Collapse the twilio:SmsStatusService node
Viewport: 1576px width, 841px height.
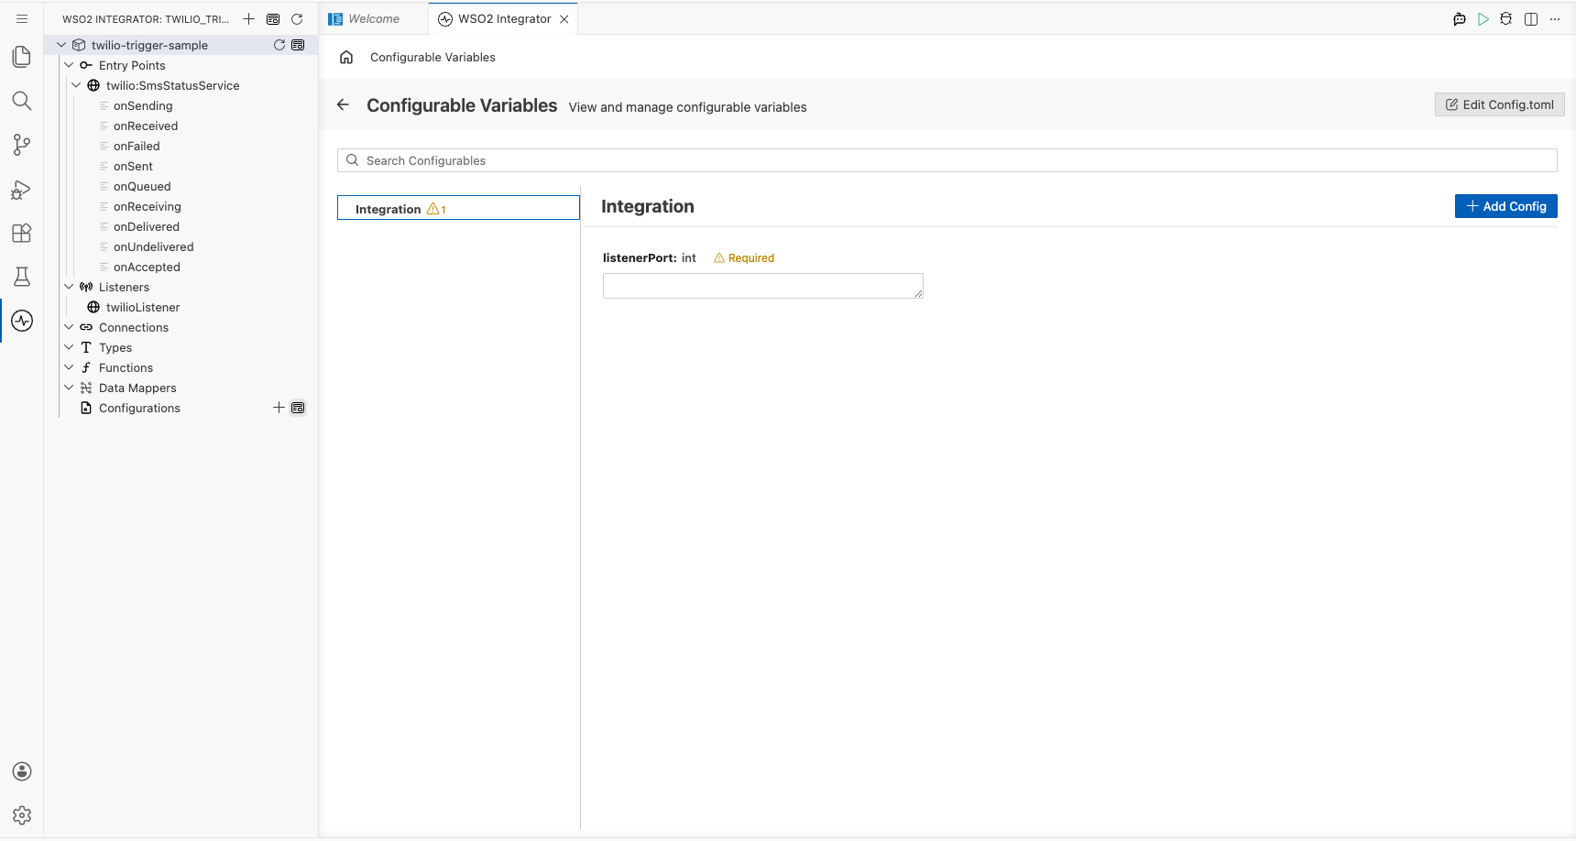click(76, 85)
